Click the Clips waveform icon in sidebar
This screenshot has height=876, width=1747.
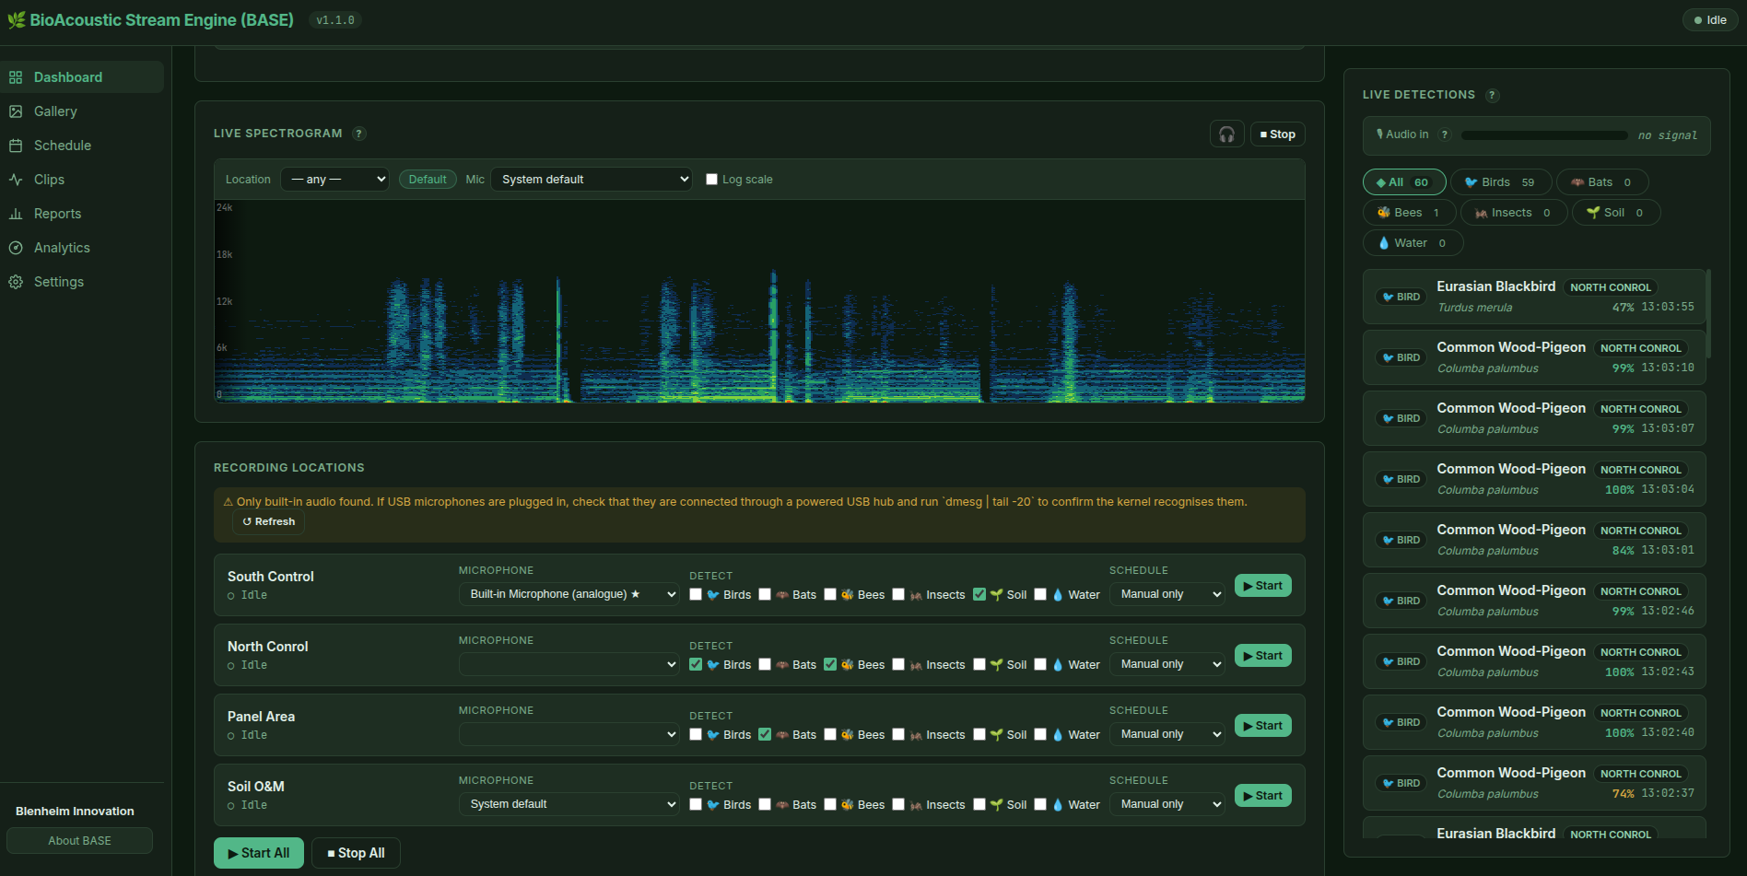click(x=16, y=180)
